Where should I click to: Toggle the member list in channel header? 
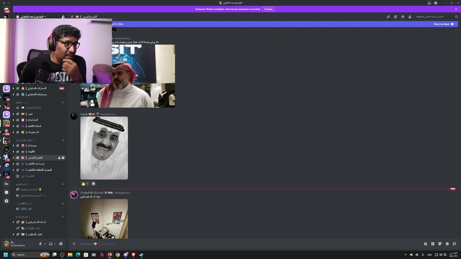click(x=410, y=17)
